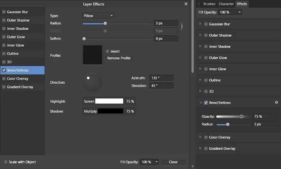Enable 3D effect in Layer Effects dialog
The width and height of the screenshot is (281, 169).
(x=4, y=62)
